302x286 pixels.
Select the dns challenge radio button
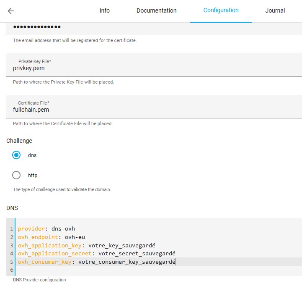click(x=16, y=155)
